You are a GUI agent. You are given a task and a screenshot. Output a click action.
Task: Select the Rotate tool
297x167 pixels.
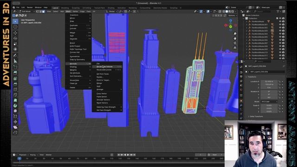15,39
